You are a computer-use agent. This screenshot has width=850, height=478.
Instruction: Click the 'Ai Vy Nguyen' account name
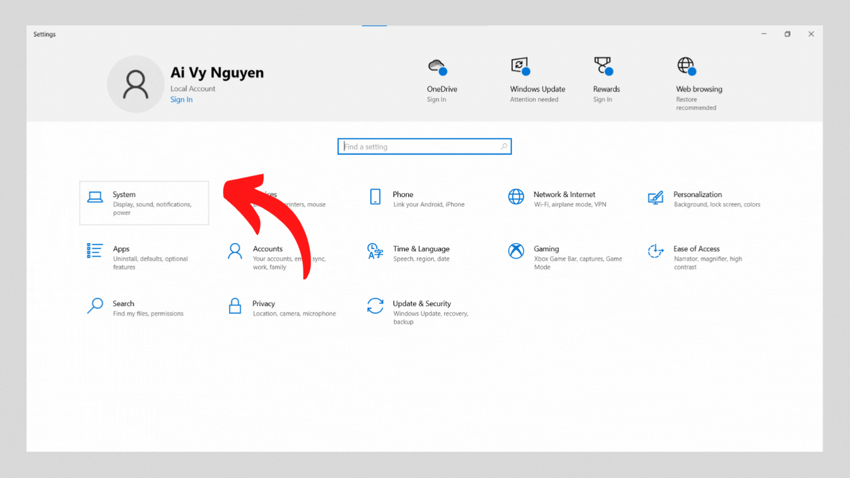click(217, 73)
